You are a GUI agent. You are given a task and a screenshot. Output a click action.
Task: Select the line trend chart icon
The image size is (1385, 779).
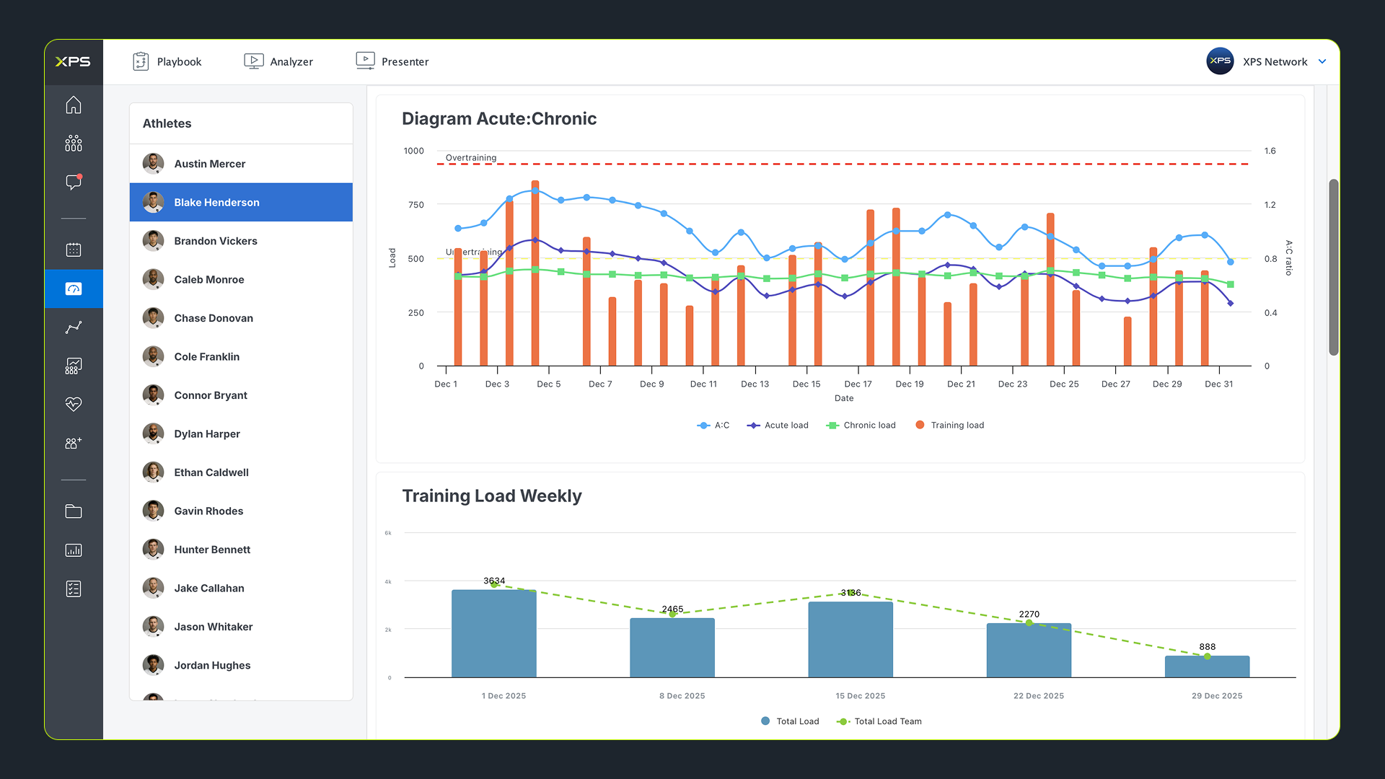click(x=74, y=327)
